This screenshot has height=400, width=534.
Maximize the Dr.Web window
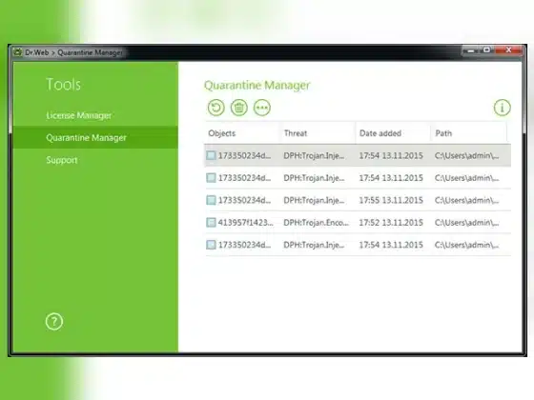(x=487, y=50)
